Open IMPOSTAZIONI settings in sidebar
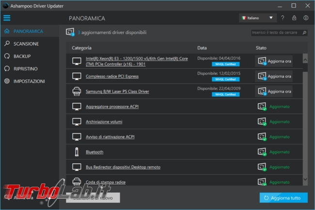 (x=30, y=81)
